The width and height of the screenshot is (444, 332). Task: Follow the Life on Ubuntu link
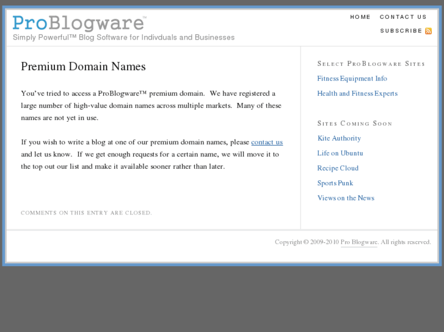[x=340, y=153]
